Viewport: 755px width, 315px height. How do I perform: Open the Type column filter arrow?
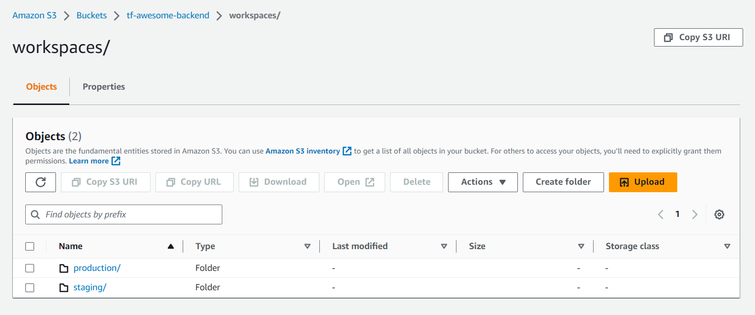point(307,246)
